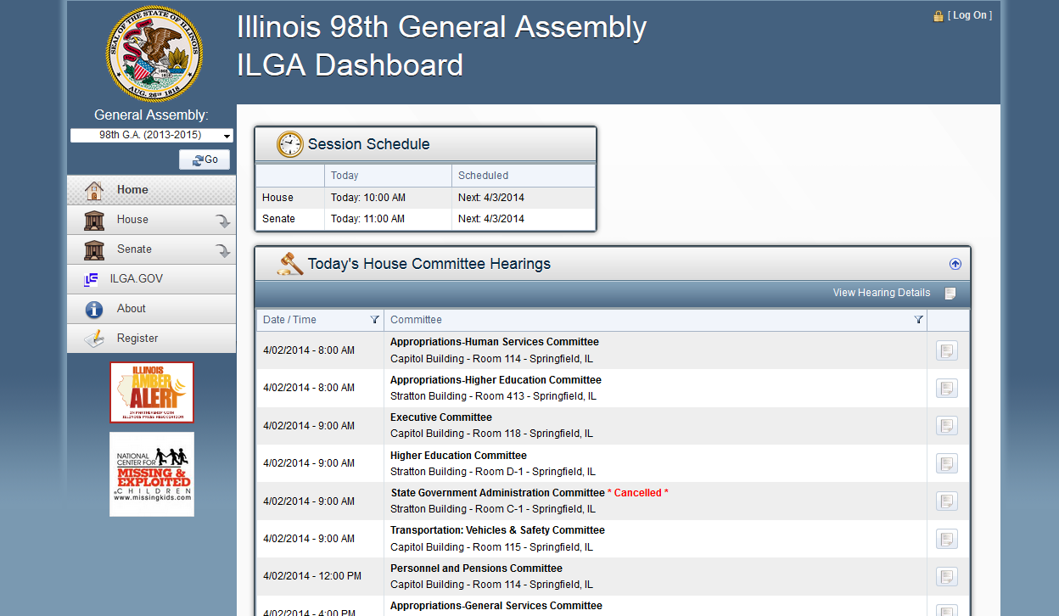Open filter for the Date / Time column
The height and width of the screenshot is (616, 1059).
(375, 320)
